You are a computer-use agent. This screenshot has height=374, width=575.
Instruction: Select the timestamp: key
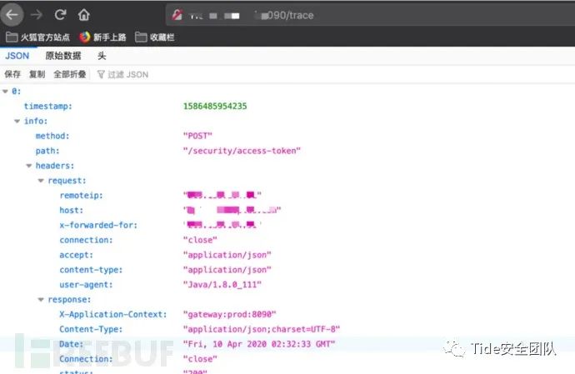48,107
